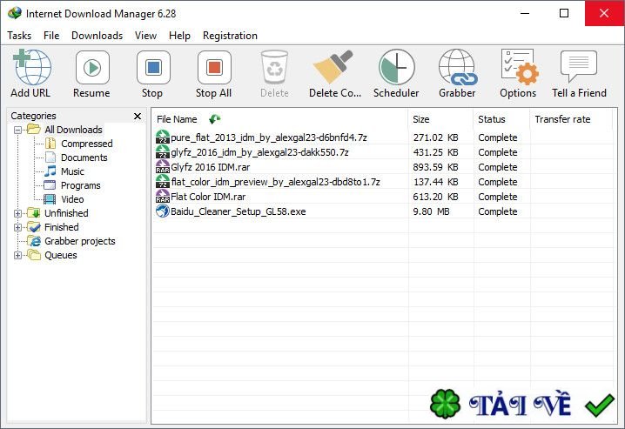
Task: Click the 9.80 MB size cell
Action: 431,211
